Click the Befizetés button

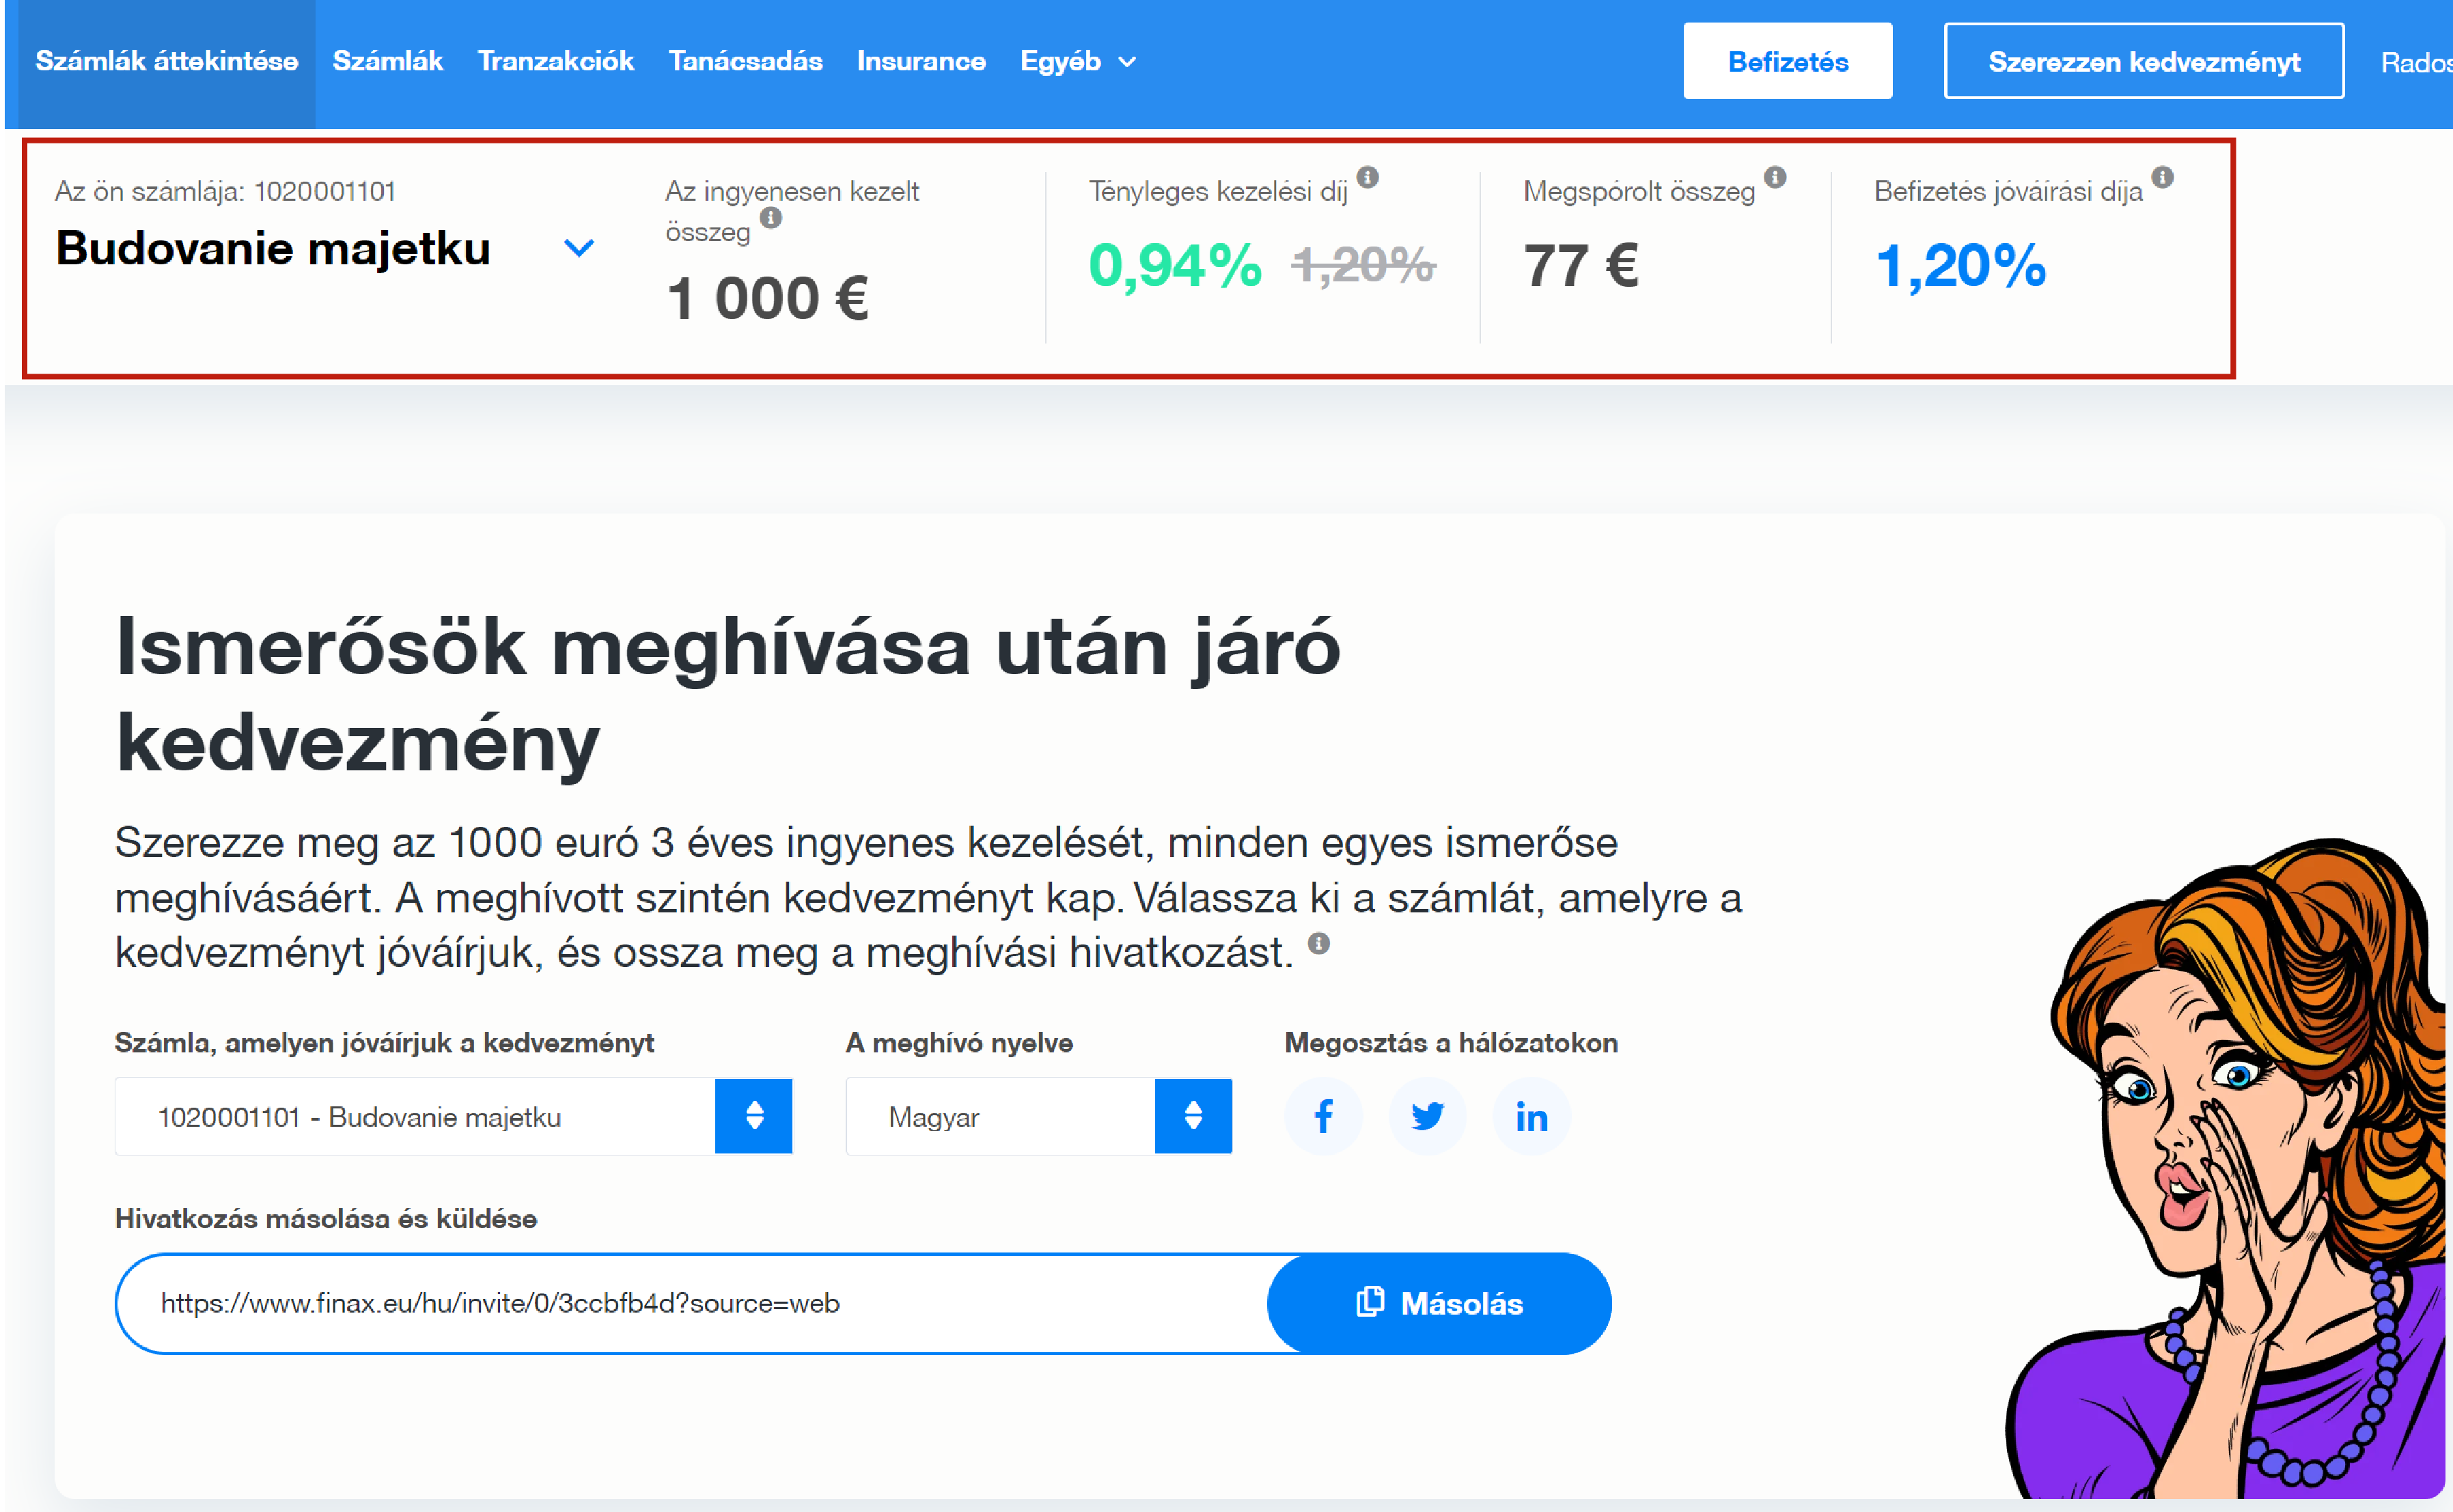point(1787,61)
